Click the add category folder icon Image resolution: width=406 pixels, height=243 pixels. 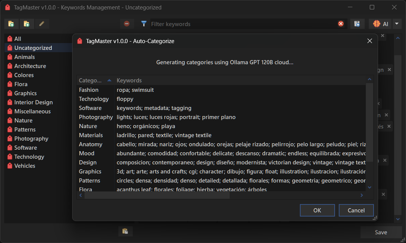click(x=11, y=24)
